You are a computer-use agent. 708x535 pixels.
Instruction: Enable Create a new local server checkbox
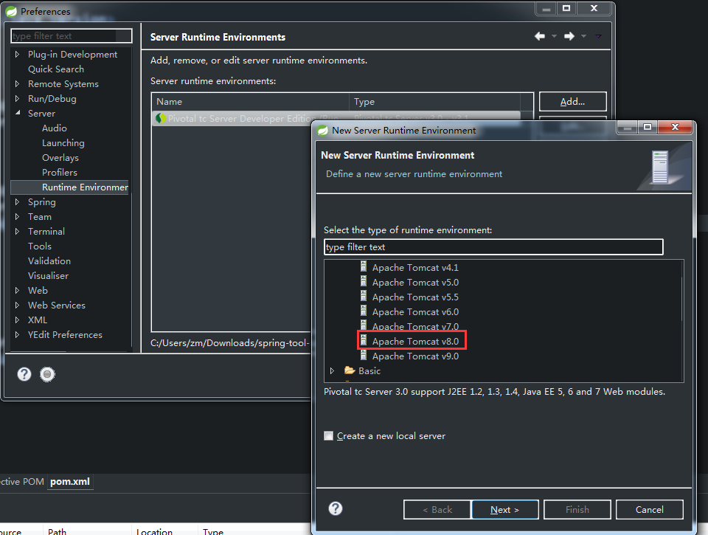pos(329,436)
